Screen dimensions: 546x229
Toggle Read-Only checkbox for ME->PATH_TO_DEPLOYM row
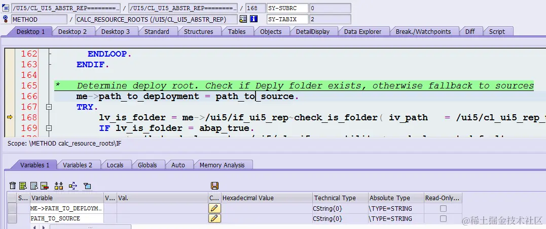443,209
